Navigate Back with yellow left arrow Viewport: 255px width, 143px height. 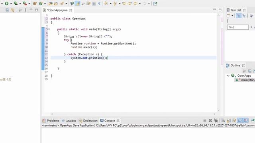135,4
